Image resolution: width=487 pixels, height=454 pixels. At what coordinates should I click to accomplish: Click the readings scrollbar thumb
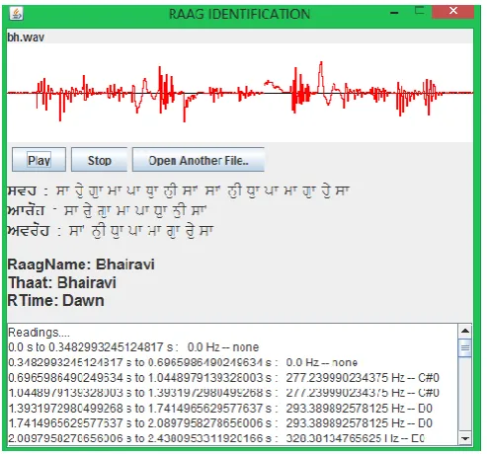tap(465, 348)
